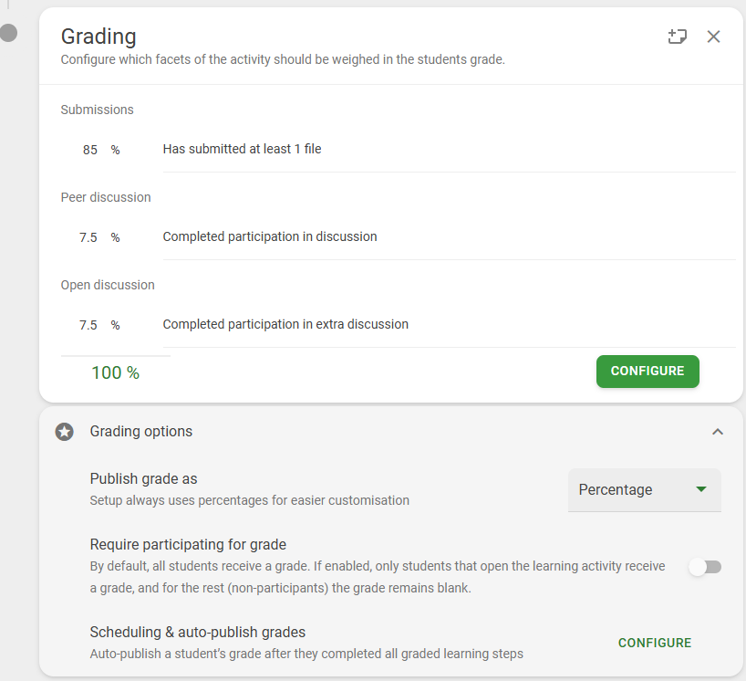Click the add-to-template icon in the header
This screenshot has width=746, height=681.
click(676, 37)
